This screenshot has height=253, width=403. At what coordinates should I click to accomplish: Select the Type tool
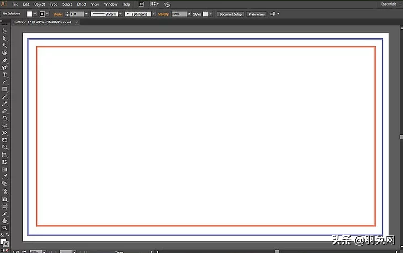(4, 75)
